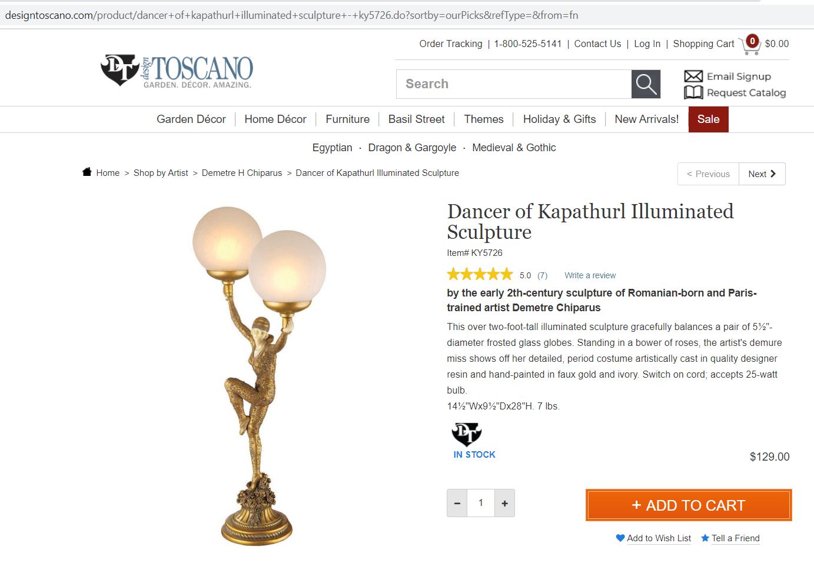Click the Write a review link
Image resolution: width=814 pixels, height=563 pixels.
click(590, 275)
